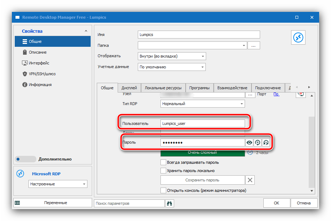Open the Описание section

tap(37, 52)
